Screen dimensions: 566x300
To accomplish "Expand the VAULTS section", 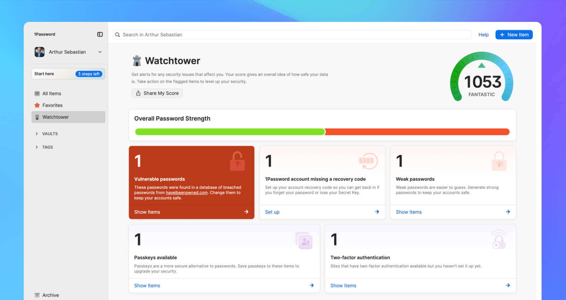I will pos(46,134).
